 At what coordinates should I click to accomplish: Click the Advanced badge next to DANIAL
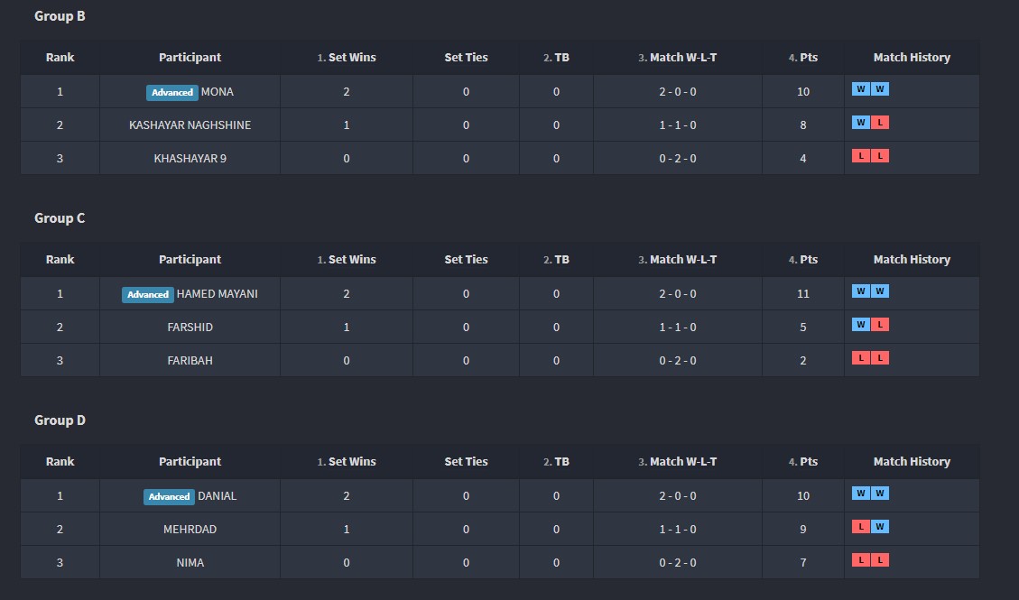pyautogui.click(x=170, y=496)
